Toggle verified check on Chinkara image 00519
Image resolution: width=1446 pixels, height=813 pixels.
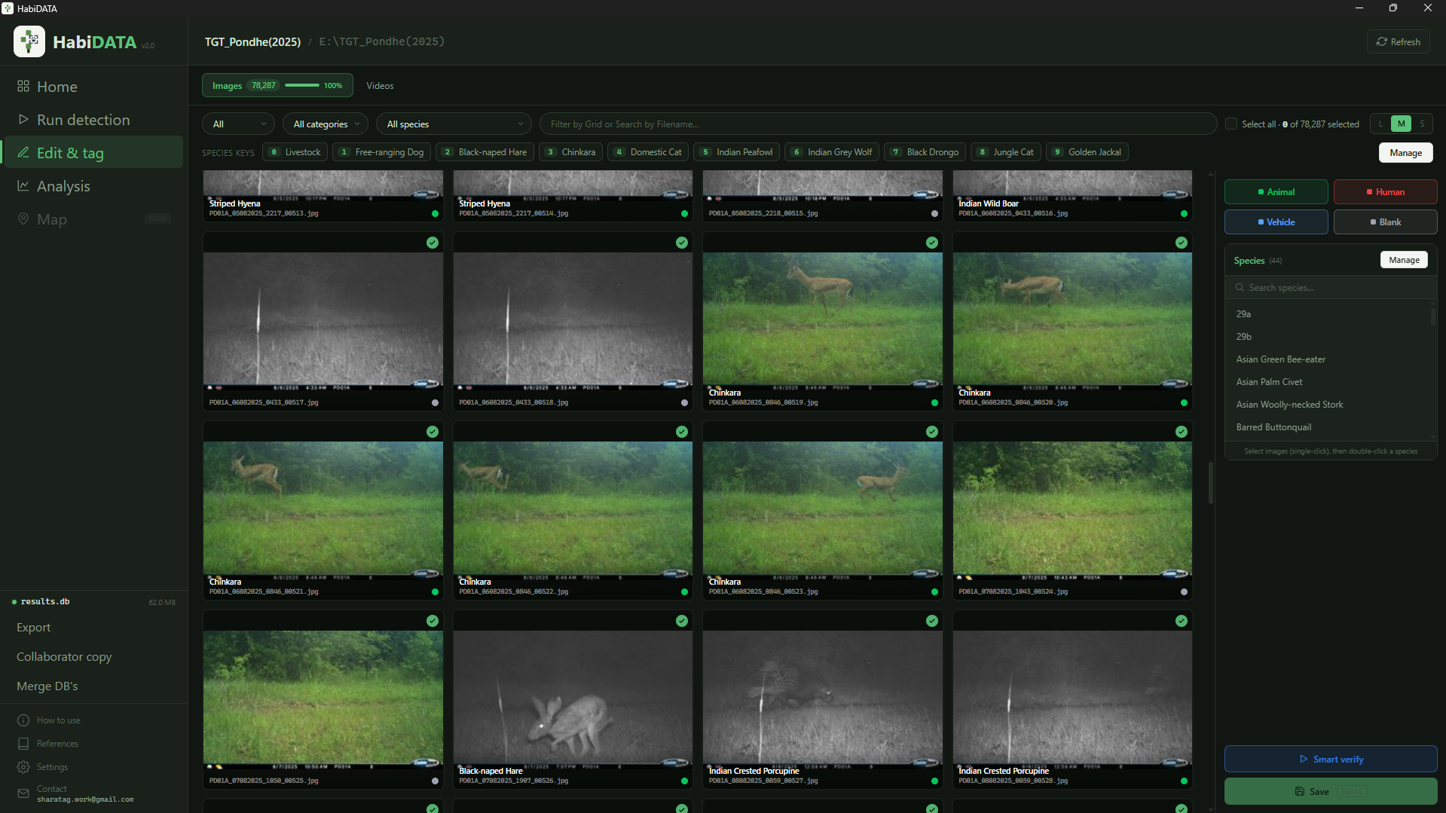pyautogui.click(x=932, y=243)
